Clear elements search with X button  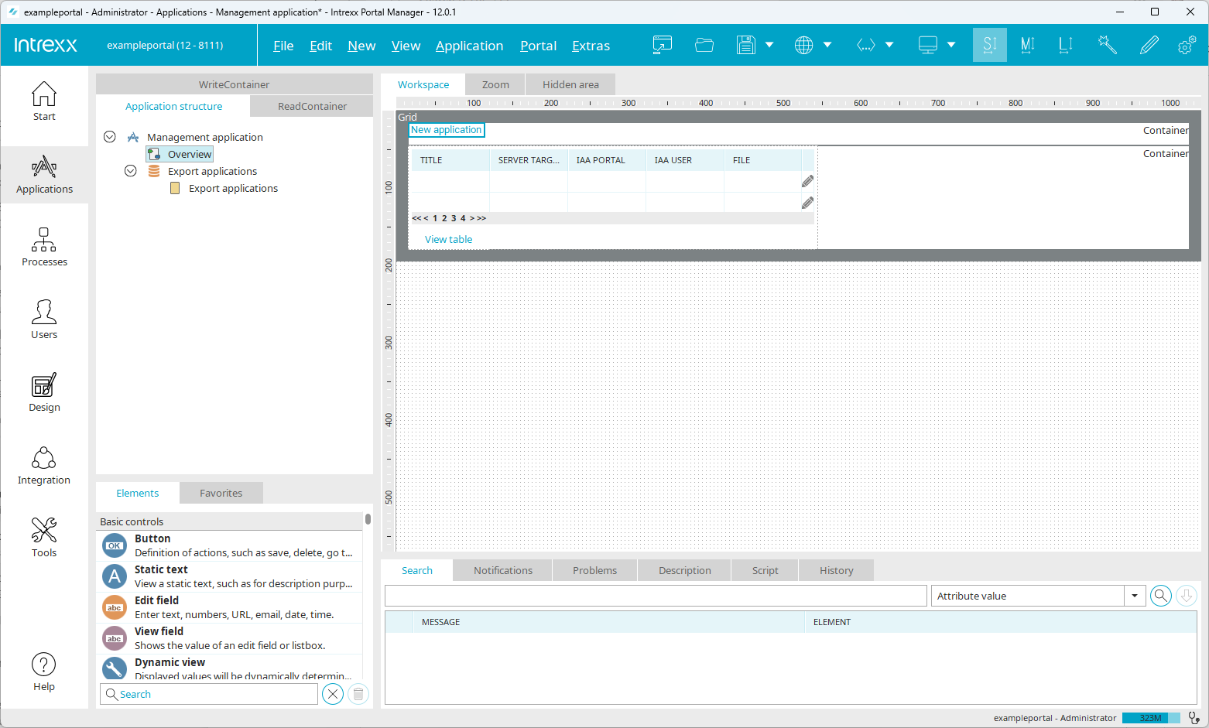333,694
